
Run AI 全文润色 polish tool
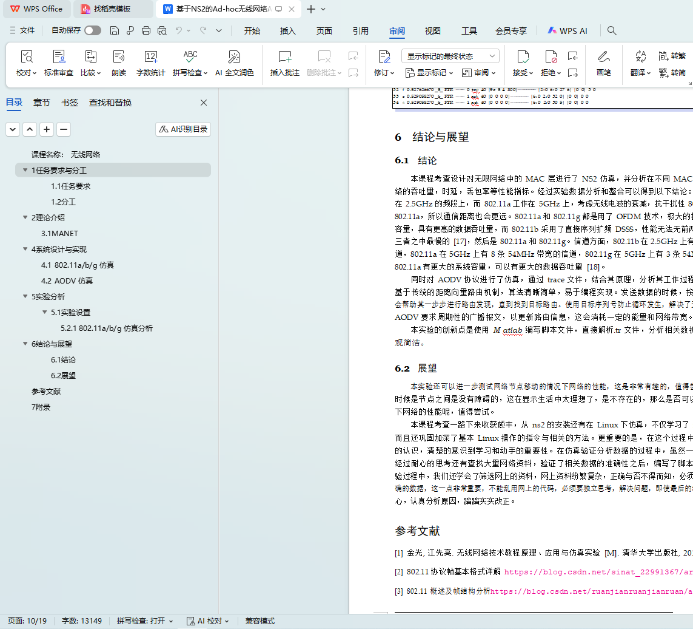pyautogui.click(x=234, y=58)
